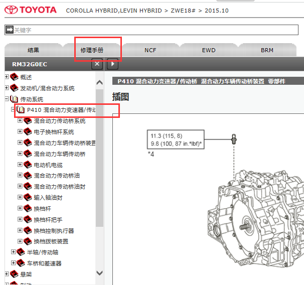Viewport: 304px width, 285px height.
Task: Open the EWD tab
Action: 209,50
